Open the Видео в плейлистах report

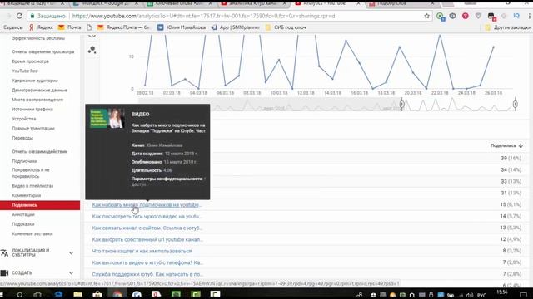pyautogui.click(x=32, y=186)
